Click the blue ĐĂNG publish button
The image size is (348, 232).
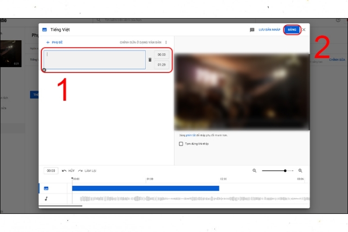click(292, 30)
